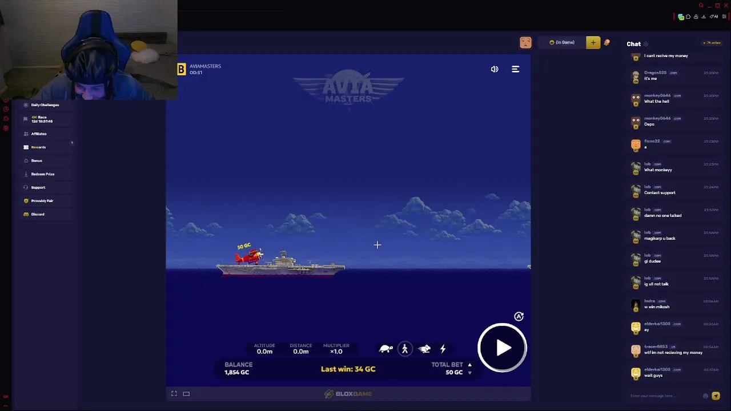Click the browser share icon
Image resolution: width=731 pixels, height=411 pixels.
click(x=696, y=17)
